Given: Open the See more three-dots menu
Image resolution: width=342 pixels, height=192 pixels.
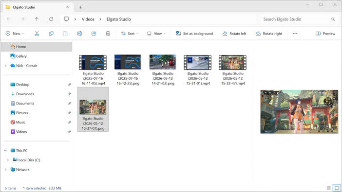Looking at the screenshot, I should click(x=295, y=34).
